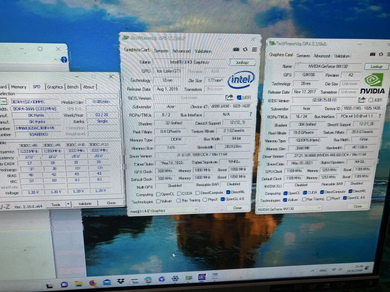Toggle the Vulkan checkbox in the Intel GPU-Z window
This screenshot has width=390, height=292.
tap(158, 201)
